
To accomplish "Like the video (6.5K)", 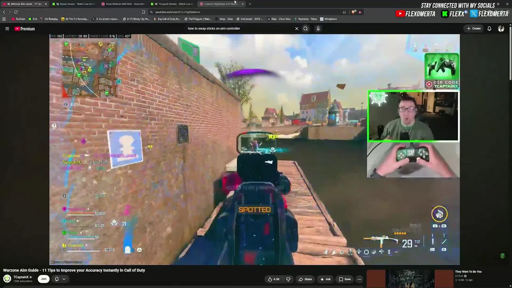I will click(274, 279).
